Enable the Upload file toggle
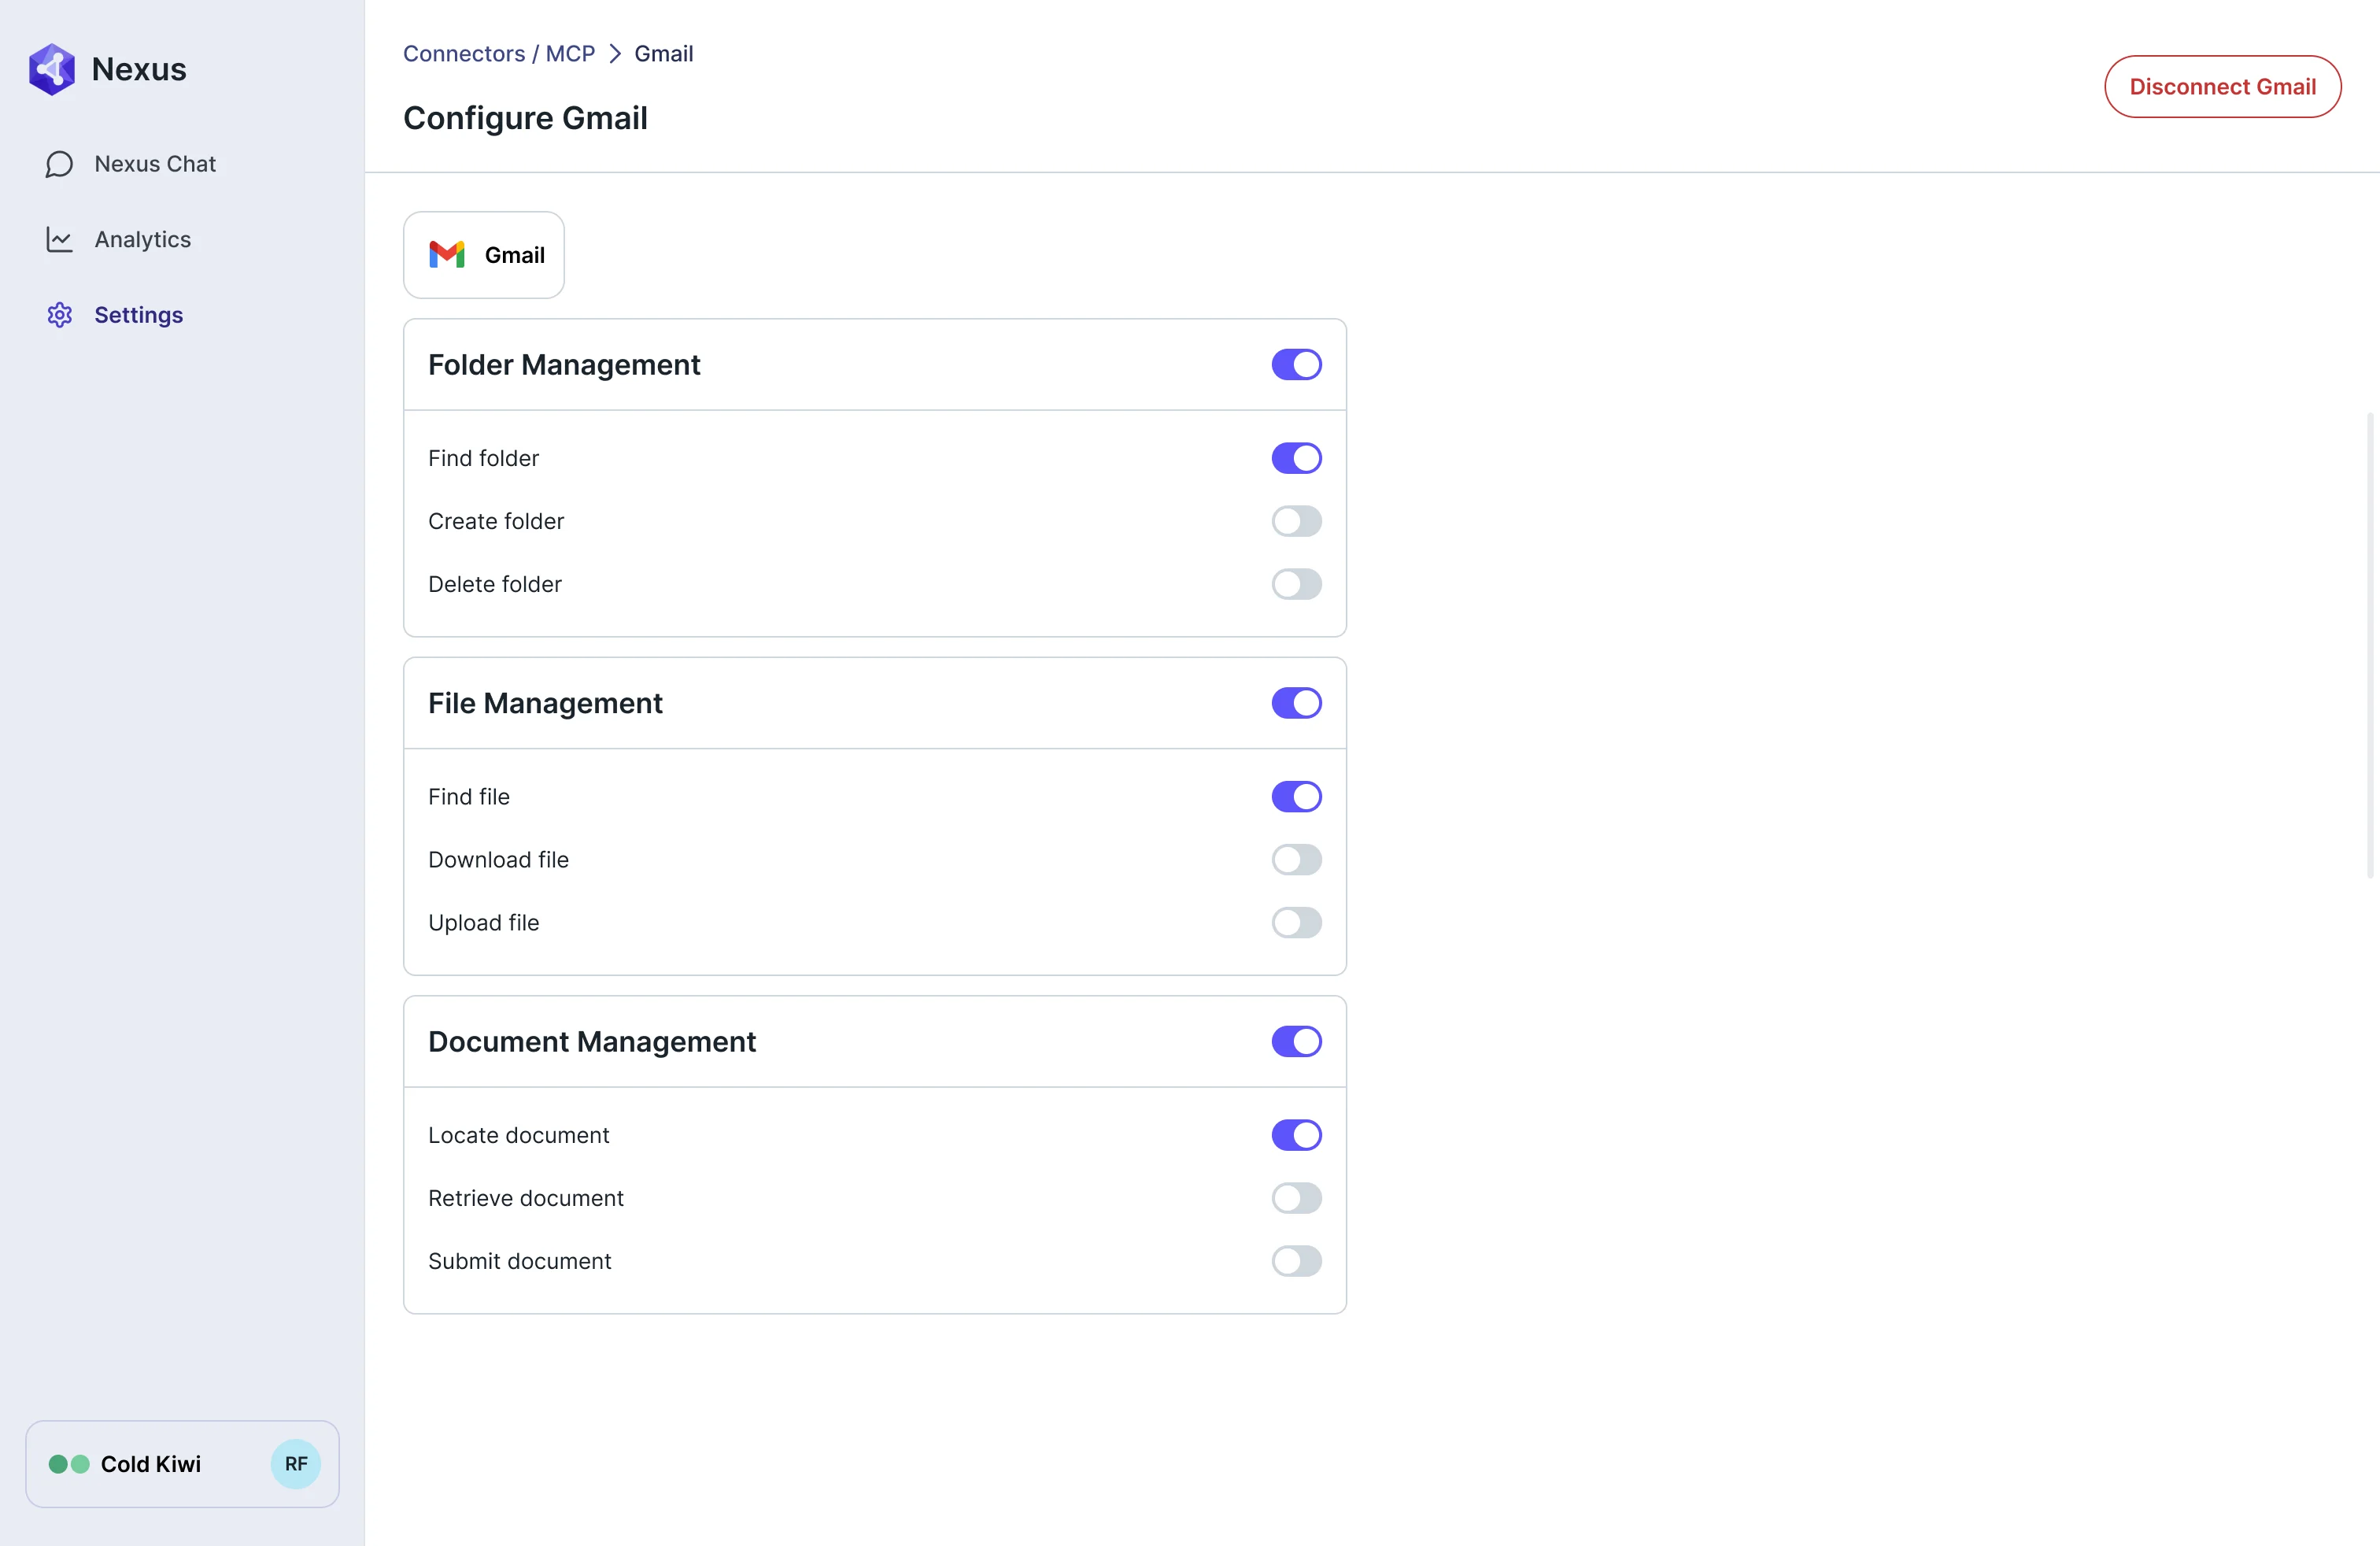The width and height of the screenshot is (2380, 1546). (x=1297, y=923)
